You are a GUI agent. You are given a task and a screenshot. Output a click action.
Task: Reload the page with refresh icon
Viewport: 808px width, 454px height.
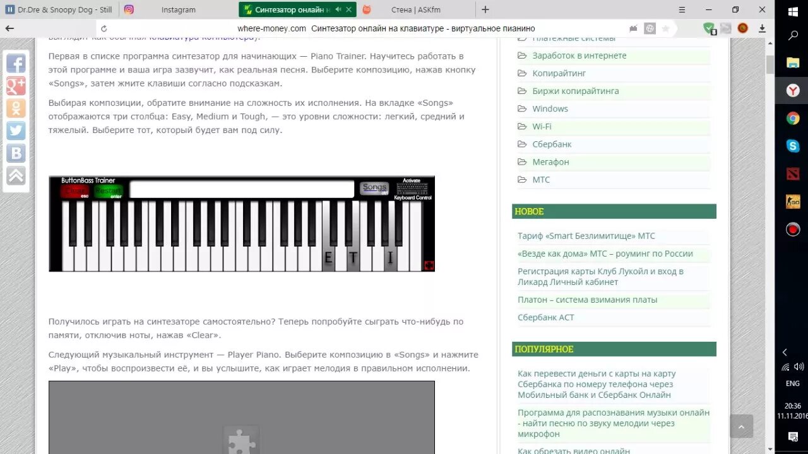pyautogui.click(x=104, y=28)
